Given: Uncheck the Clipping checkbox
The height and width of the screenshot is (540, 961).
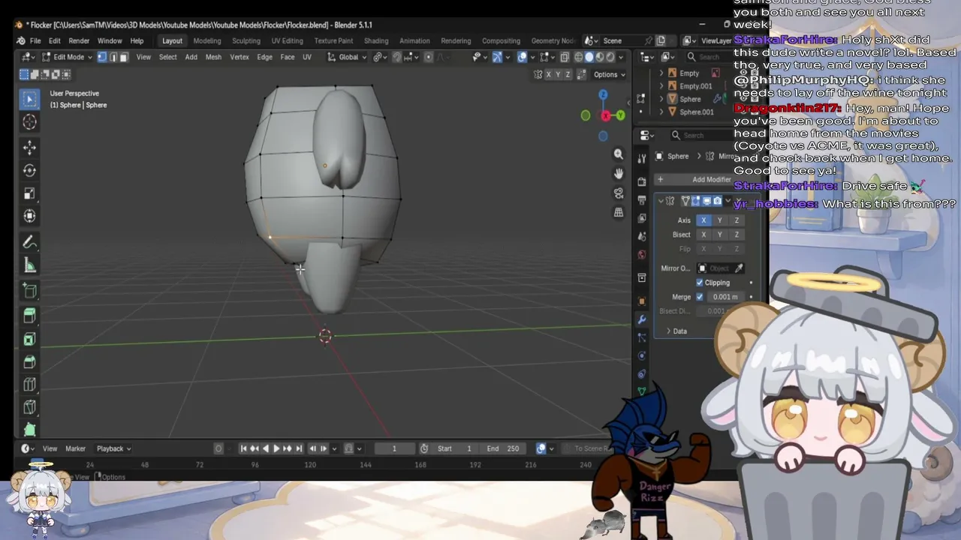Looking at the screenshot, I should [700, 283].
